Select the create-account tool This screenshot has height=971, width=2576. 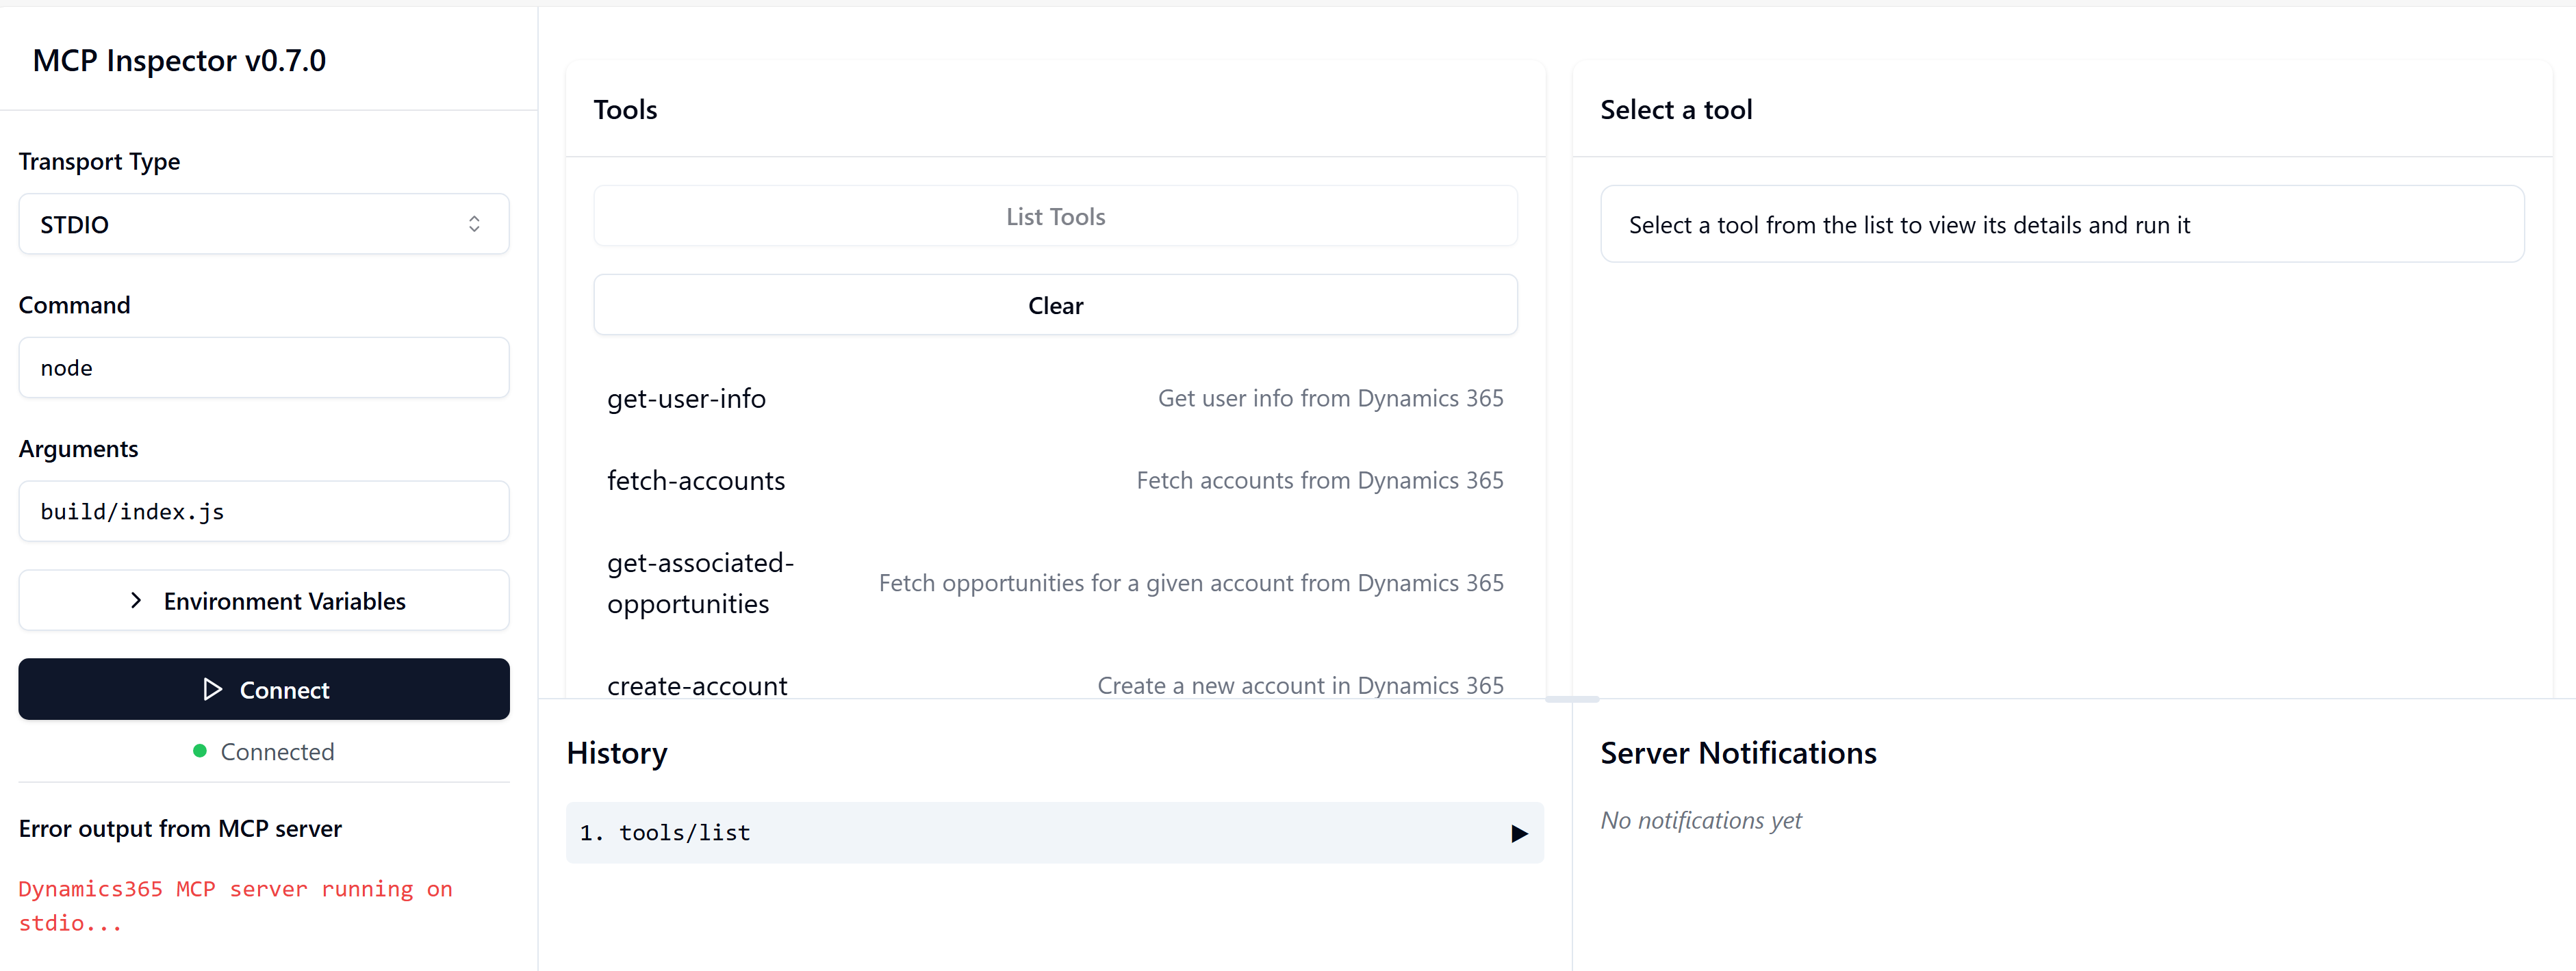697,685
